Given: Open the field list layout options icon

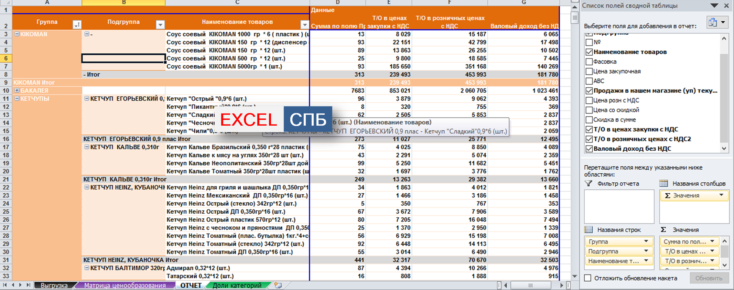Looking at the screenshot, I should (717, 23).
